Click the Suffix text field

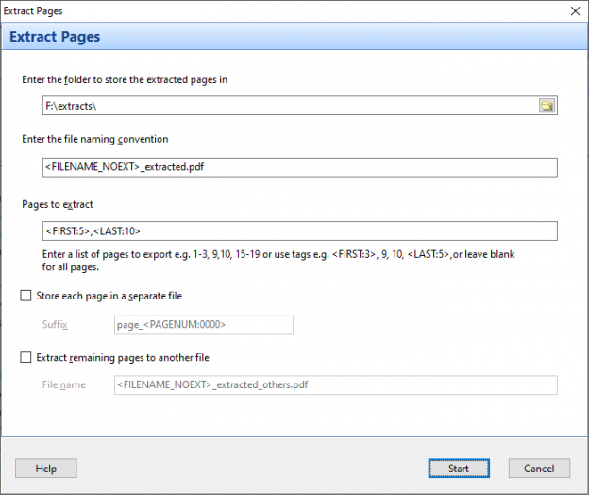coord(204,325)
